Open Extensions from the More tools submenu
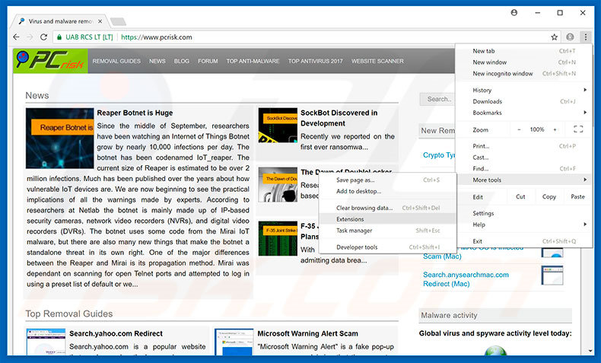Screen dimensions: 601x363 tap(387, 219)
